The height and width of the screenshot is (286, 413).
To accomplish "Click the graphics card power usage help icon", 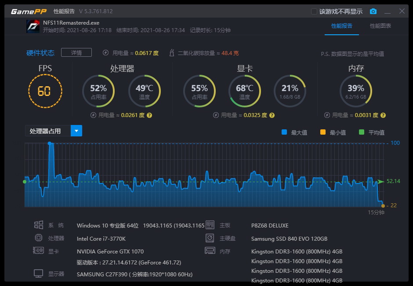I will [x=272, y=115].
